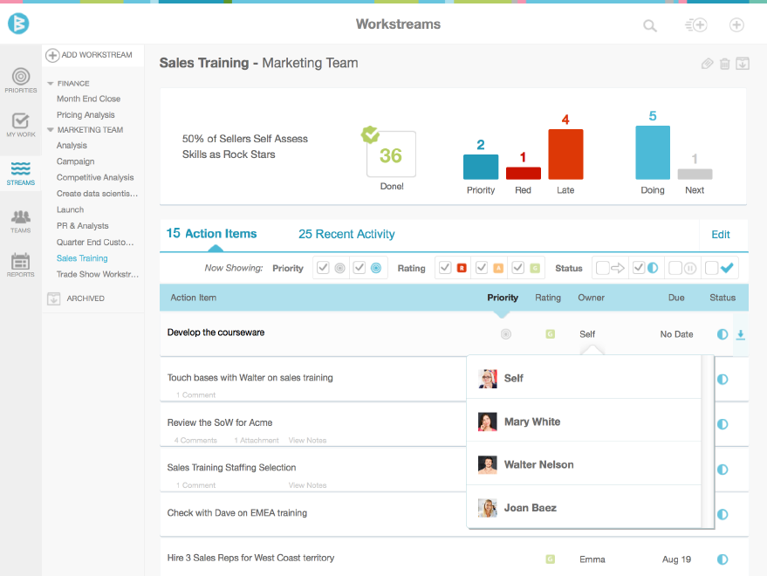Click the edit pencil icon for Sales Training
Screen dimensions: 767x576
coord(707,64)
